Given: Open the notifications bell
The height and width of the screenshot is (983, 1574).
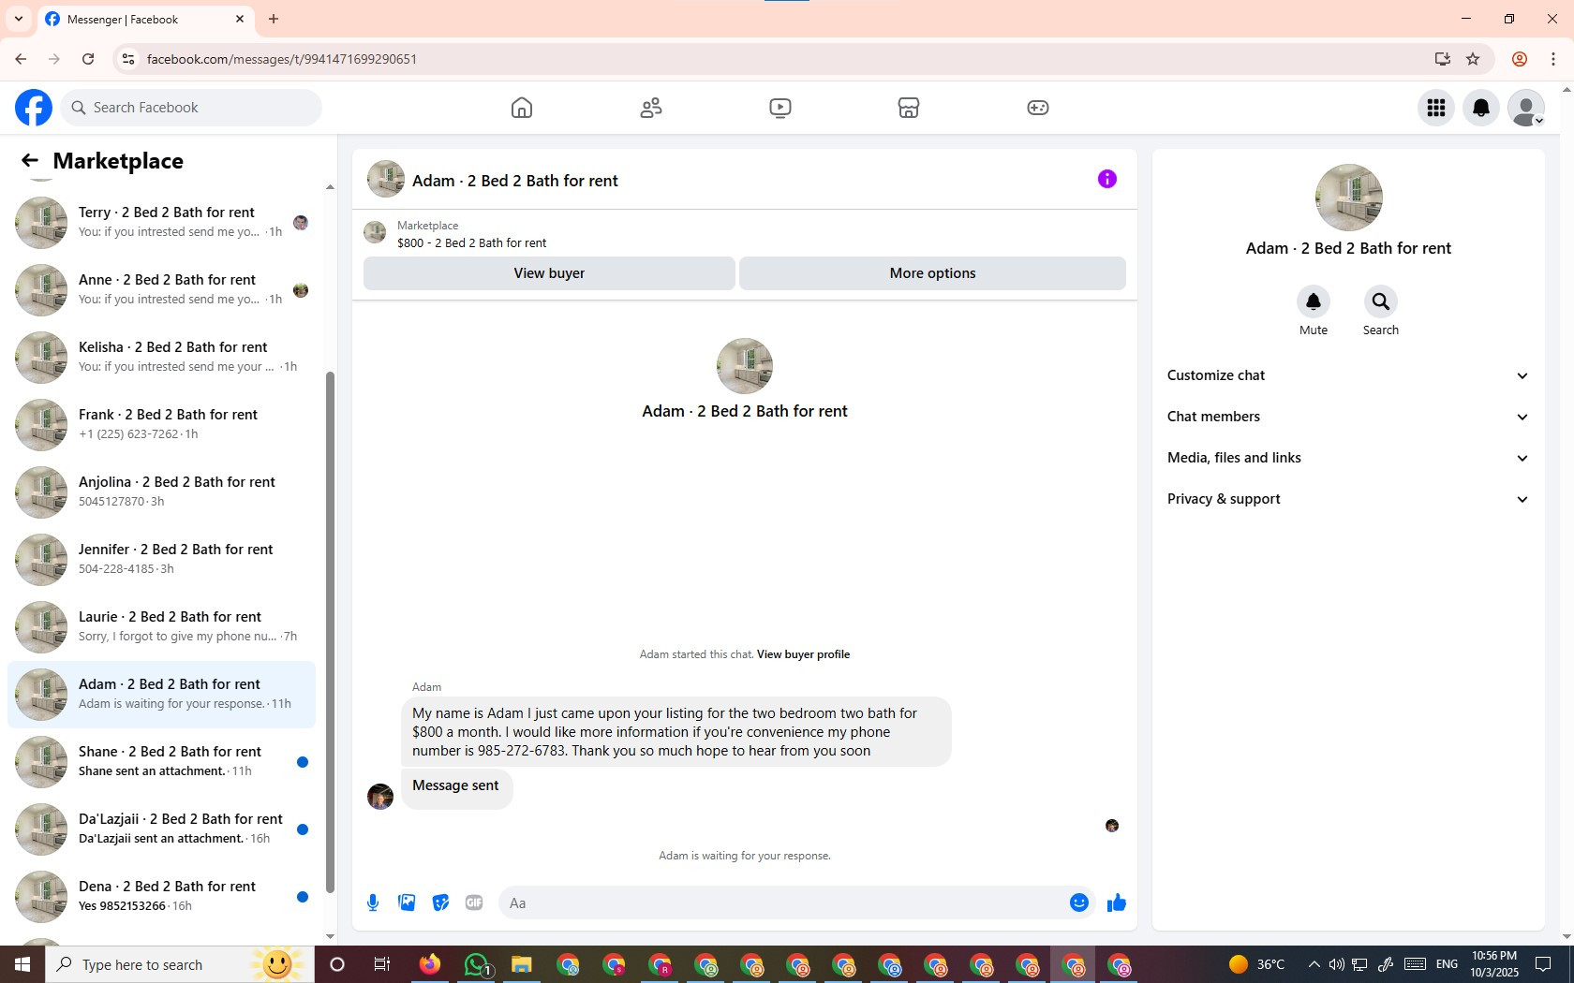Looking at the screenshot, I should [1481, 108].
